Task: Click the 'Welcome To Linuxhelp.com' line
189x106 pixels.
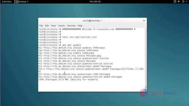Action: (87, 29)
